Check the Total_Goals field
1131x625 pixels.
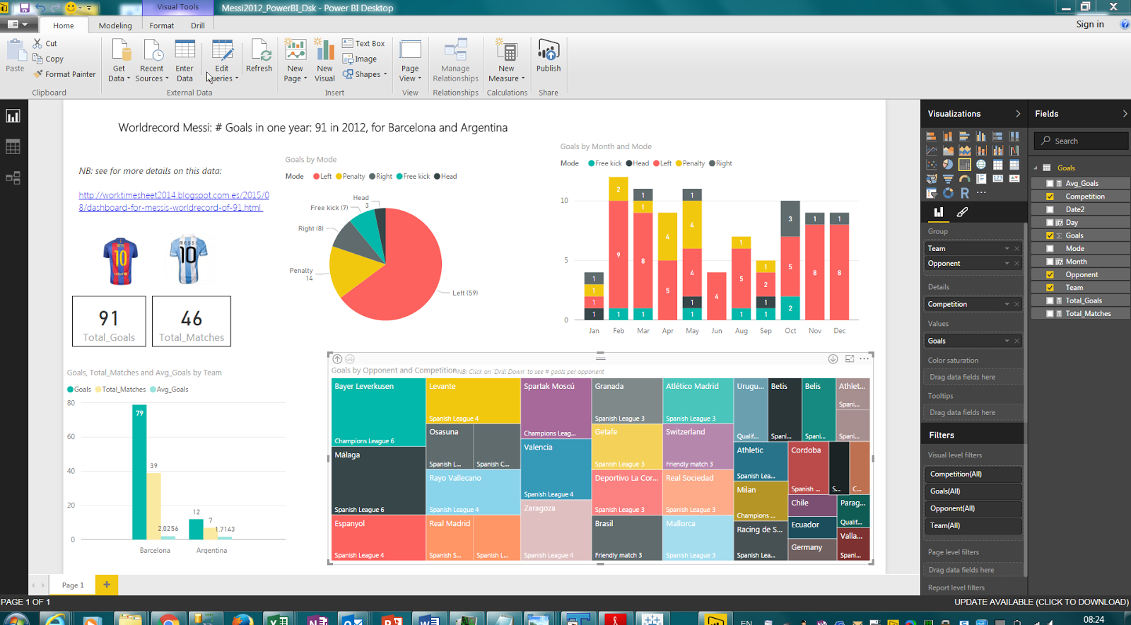(x=1050, y=300)
